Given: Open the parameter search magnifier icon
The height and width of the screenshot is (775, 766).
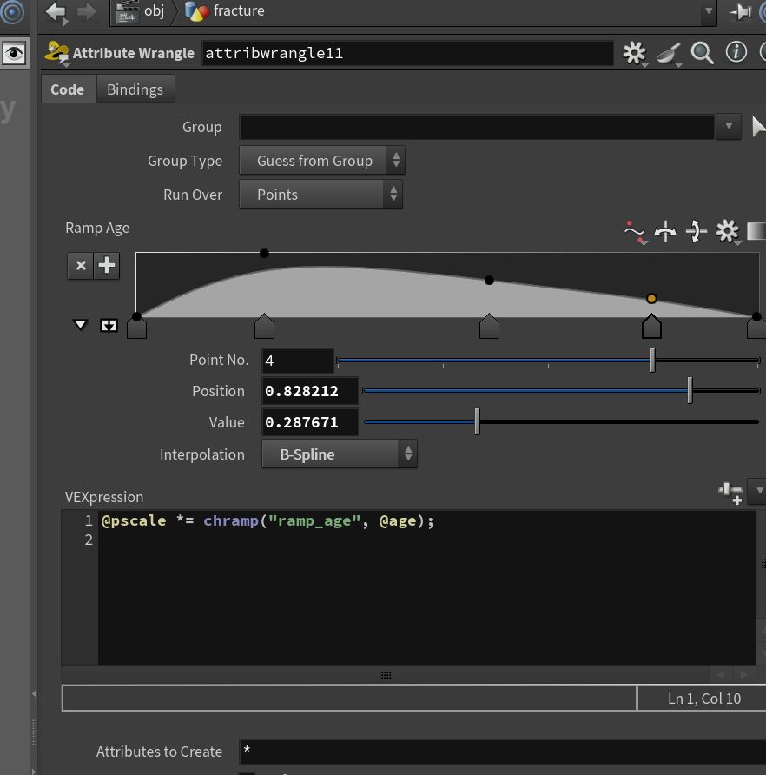Looking at the screenshot, I should click(702, 53).
